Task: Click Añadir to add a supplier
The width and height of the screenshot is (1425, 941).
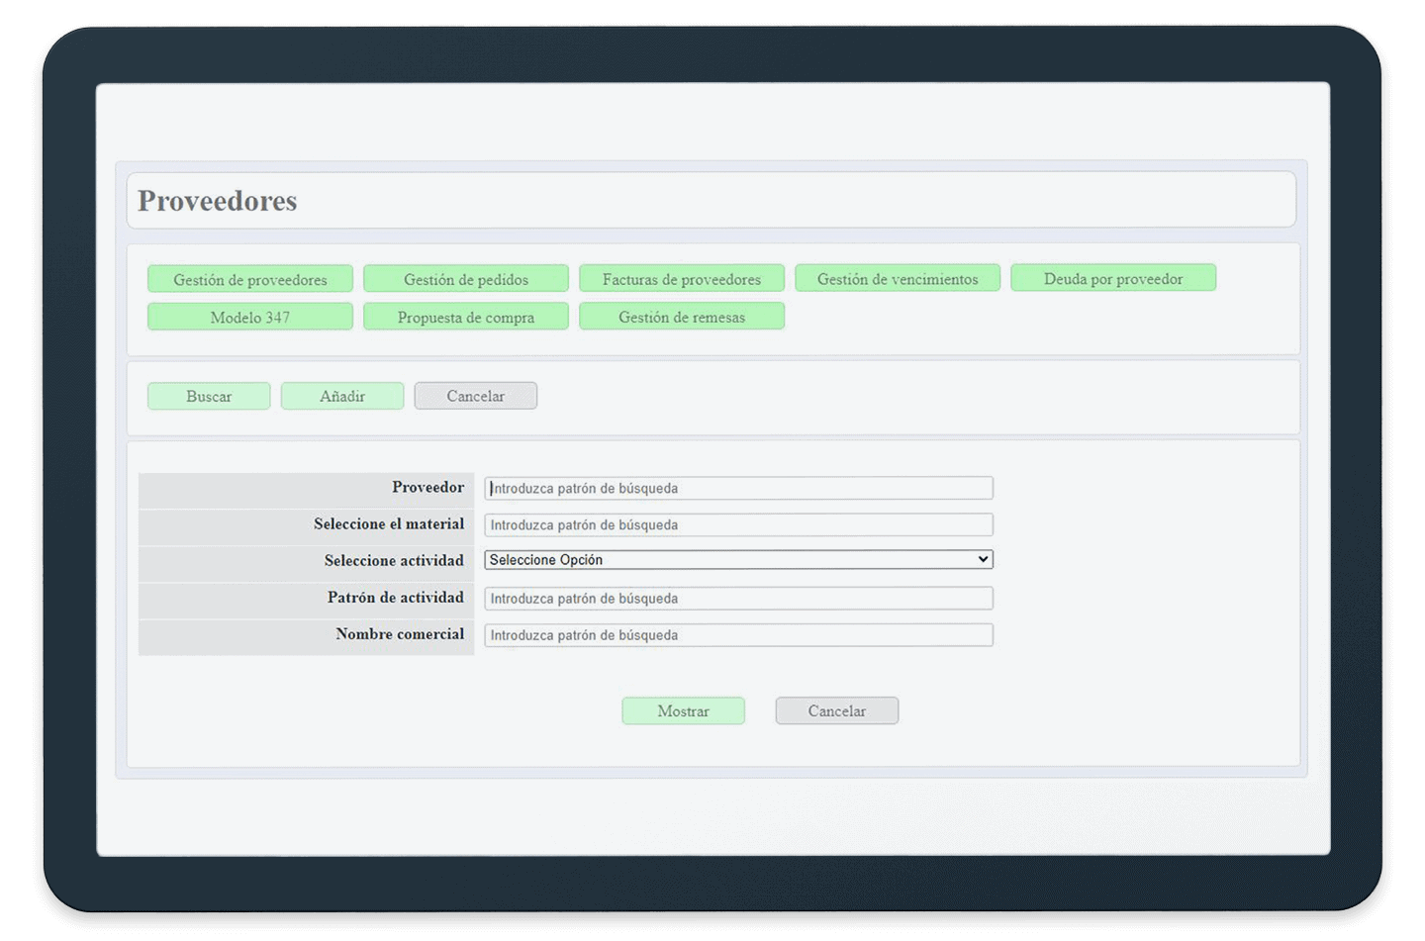Action: pos(342,396)
